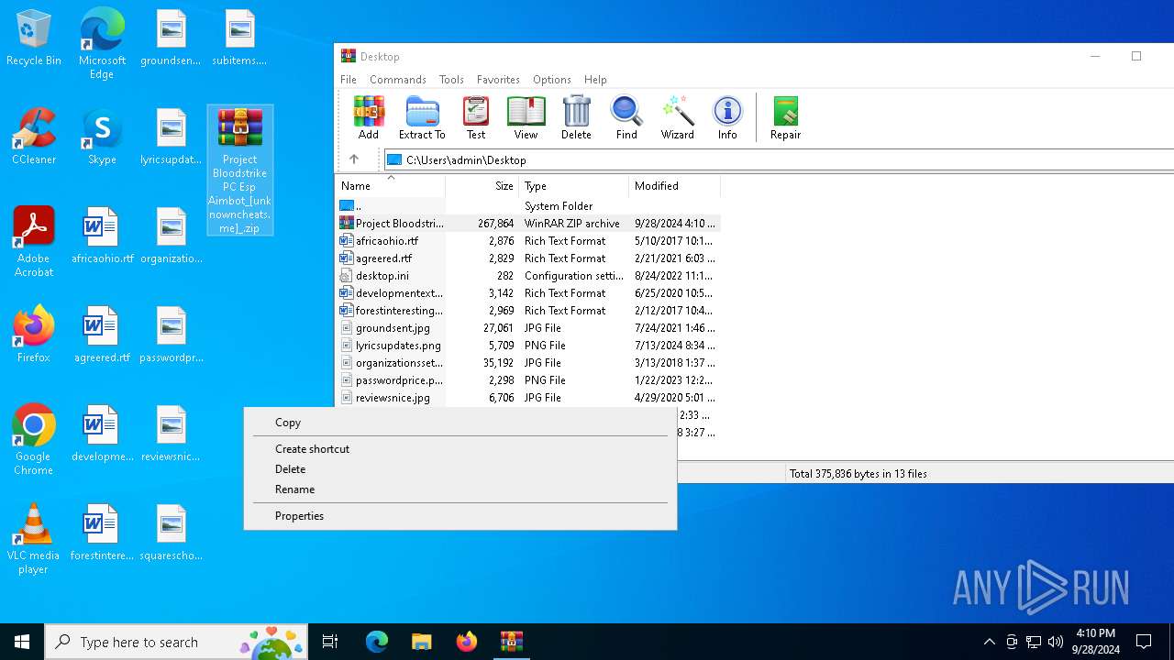The image size is (1174, 660).
Task: Sort file list by Size column
Action: [482, 185]
